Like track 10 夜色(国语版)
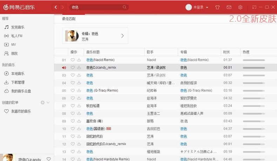This screenshot has height=161, width=277. 73,129
